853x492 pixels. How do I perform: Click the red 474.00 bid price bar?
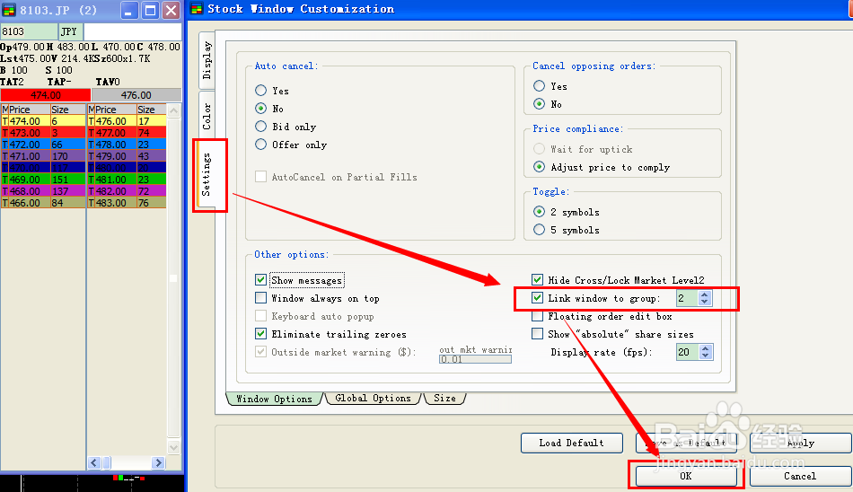click(x=46, y=95)
